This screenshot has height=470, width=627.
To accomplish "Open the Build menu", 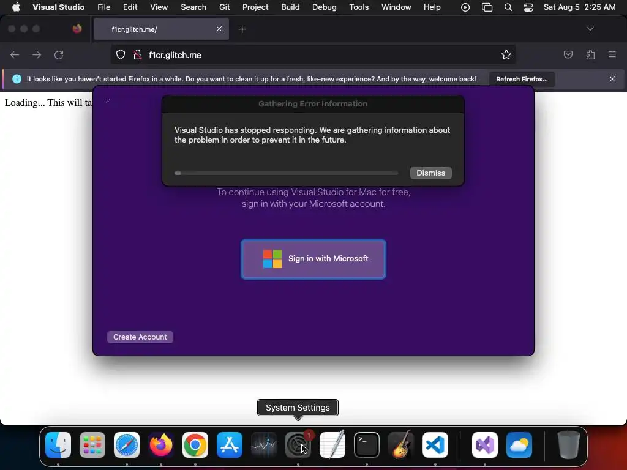I will pyautogui.click(x=290, y=7).
